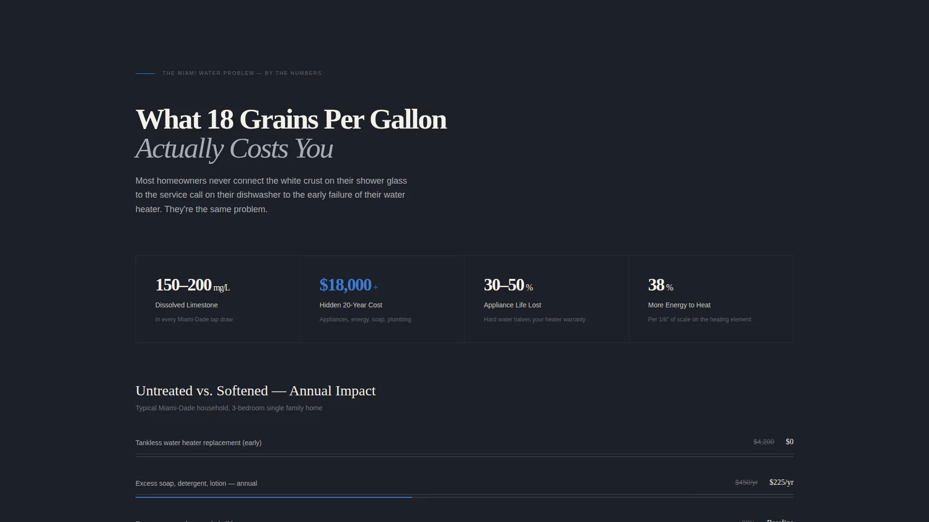929x522 pixels.
Task: Click the $225/yr softened value
Action: tap(781, 482)
